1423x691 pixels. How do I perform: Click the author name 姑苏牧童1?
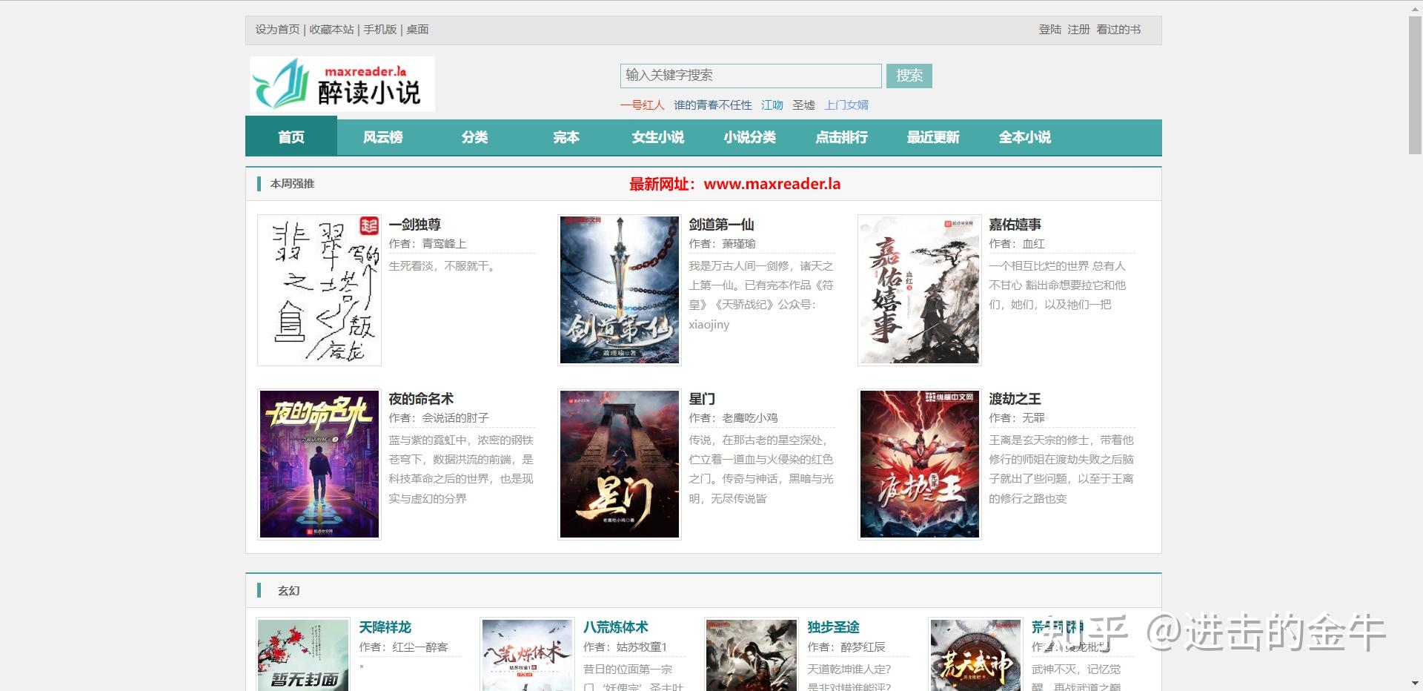pyautogui.click(x=642, y=647)
